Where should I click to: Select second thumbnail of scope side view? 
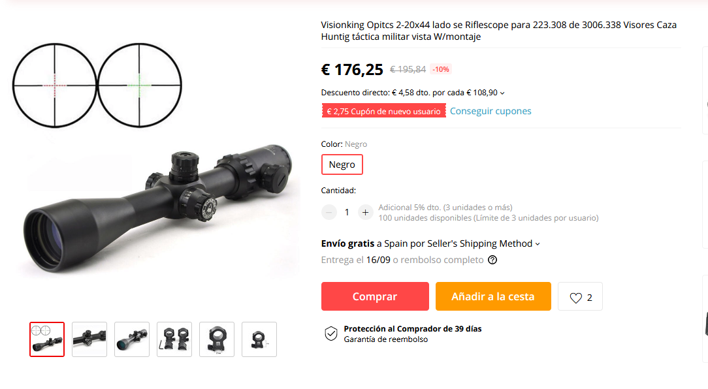[89, 339]
